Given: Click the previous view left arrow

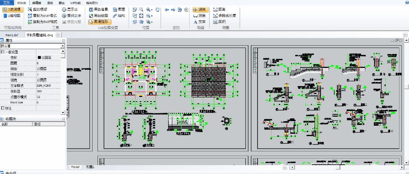Looking at the screenshot, I should (x=167, y=9).
